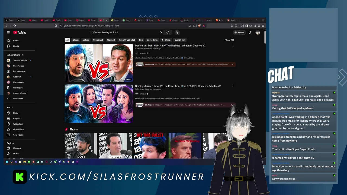Select the All filter chip

(67, 40)
